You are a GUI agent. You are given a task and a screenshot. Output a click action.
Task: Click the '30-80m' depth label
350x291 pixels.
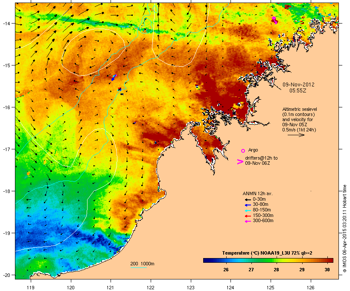pos(260,205)
